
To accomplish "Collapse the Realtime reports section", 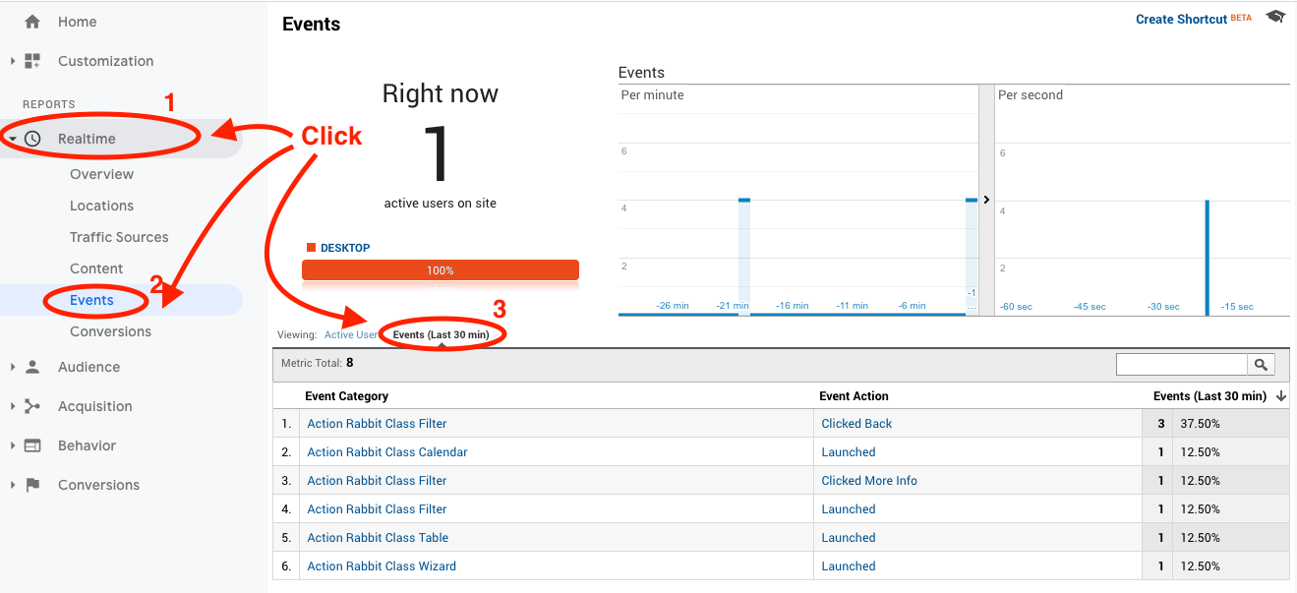I will pos(14,138).
